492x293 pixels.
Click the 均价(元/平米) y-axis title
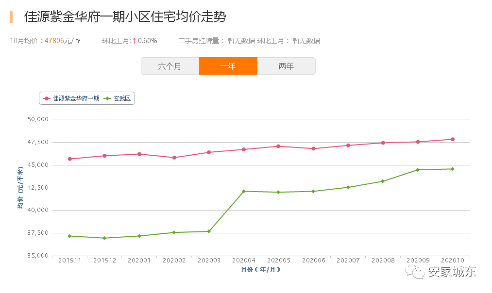[20, 188]
